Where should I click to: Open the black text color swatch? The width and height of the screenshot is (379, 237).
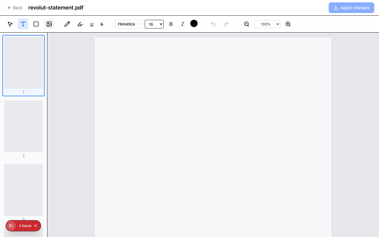[194, 24]
